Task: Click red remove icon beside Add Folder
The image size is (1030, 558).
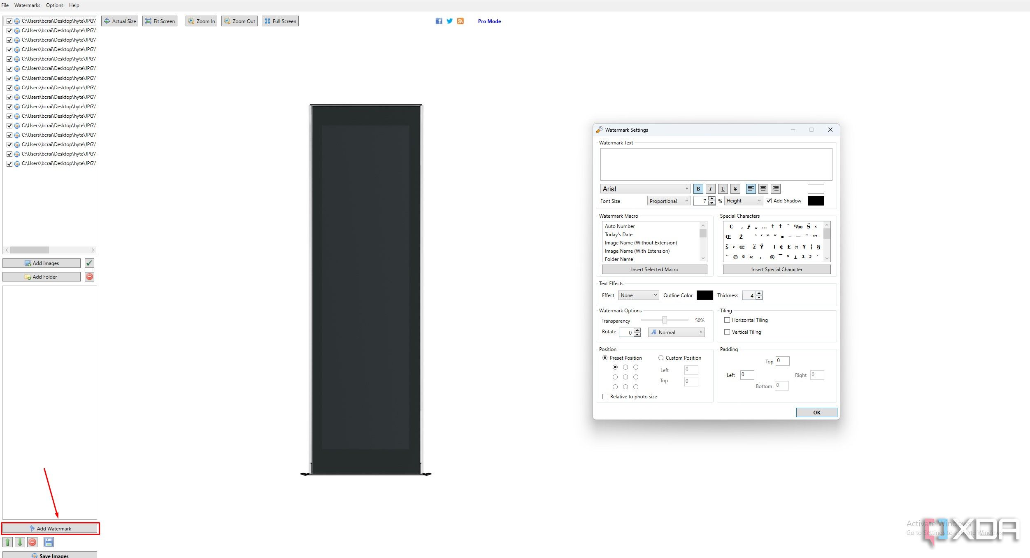Action: pos(89,277)
